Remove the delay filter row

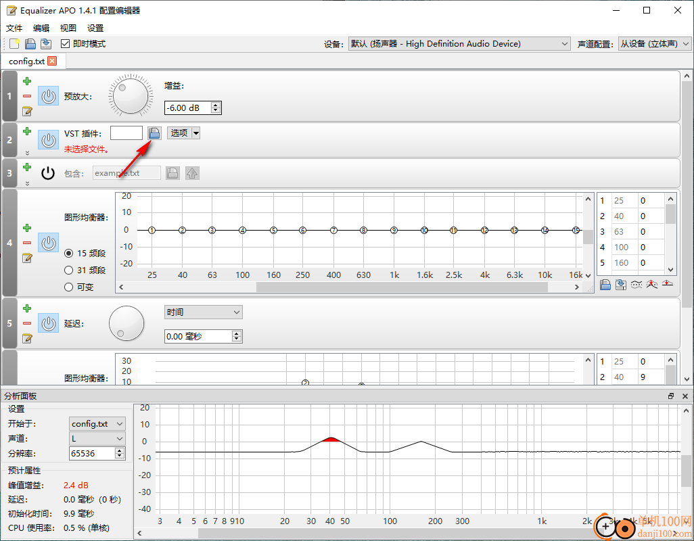coord(27,323)
